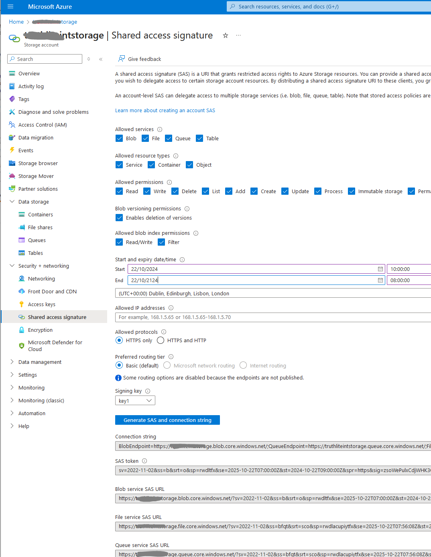Open the ellipsis more options in header

coord(238,35)
